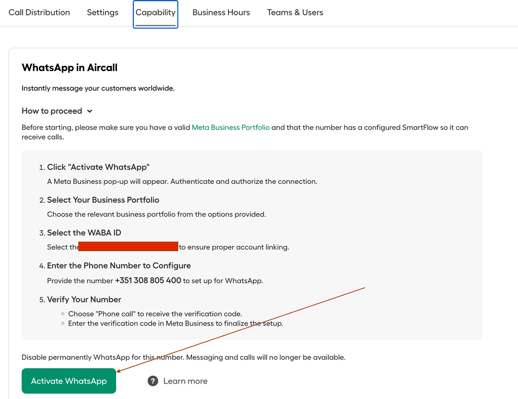
Task: Go to the Business Hours tab
Action: click(221, 12)
